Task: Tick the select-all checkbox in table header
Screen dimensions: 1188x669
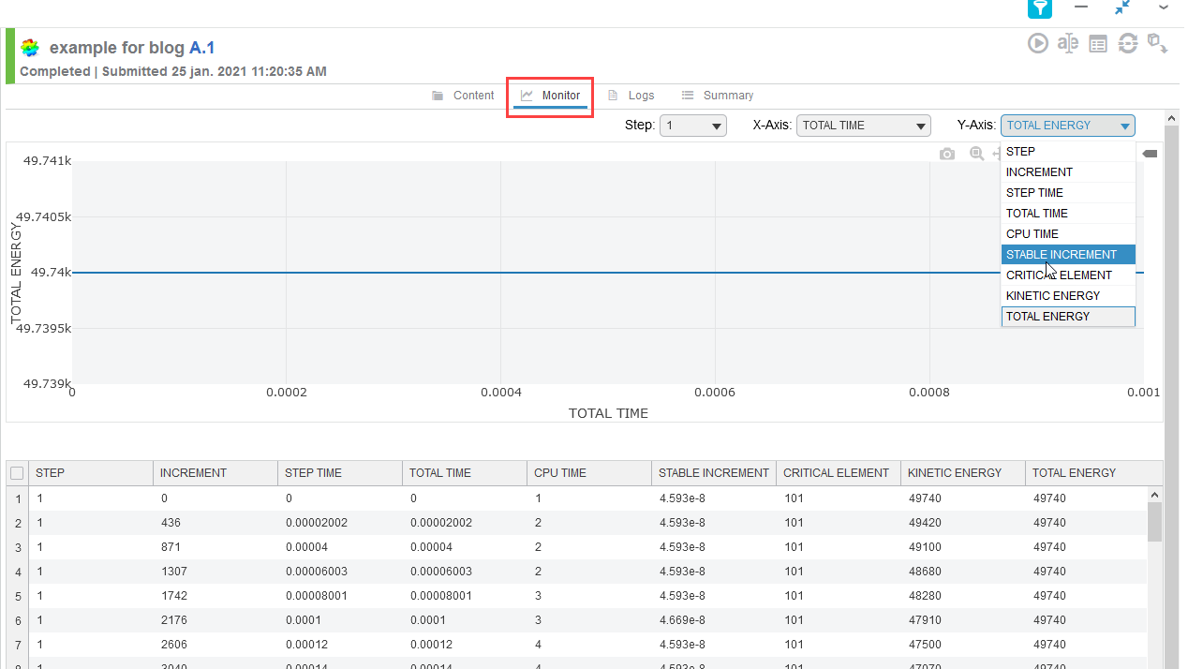Action: click(17, 473)
